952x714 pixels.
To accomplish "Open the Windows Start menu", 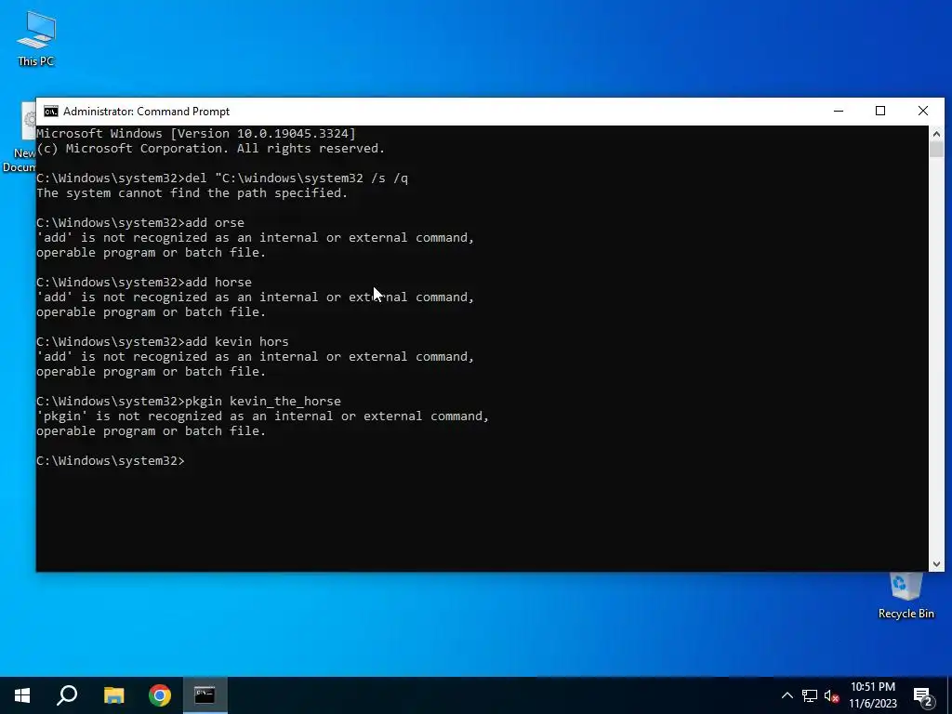I will pyautogui.click(x=22, y=695).
